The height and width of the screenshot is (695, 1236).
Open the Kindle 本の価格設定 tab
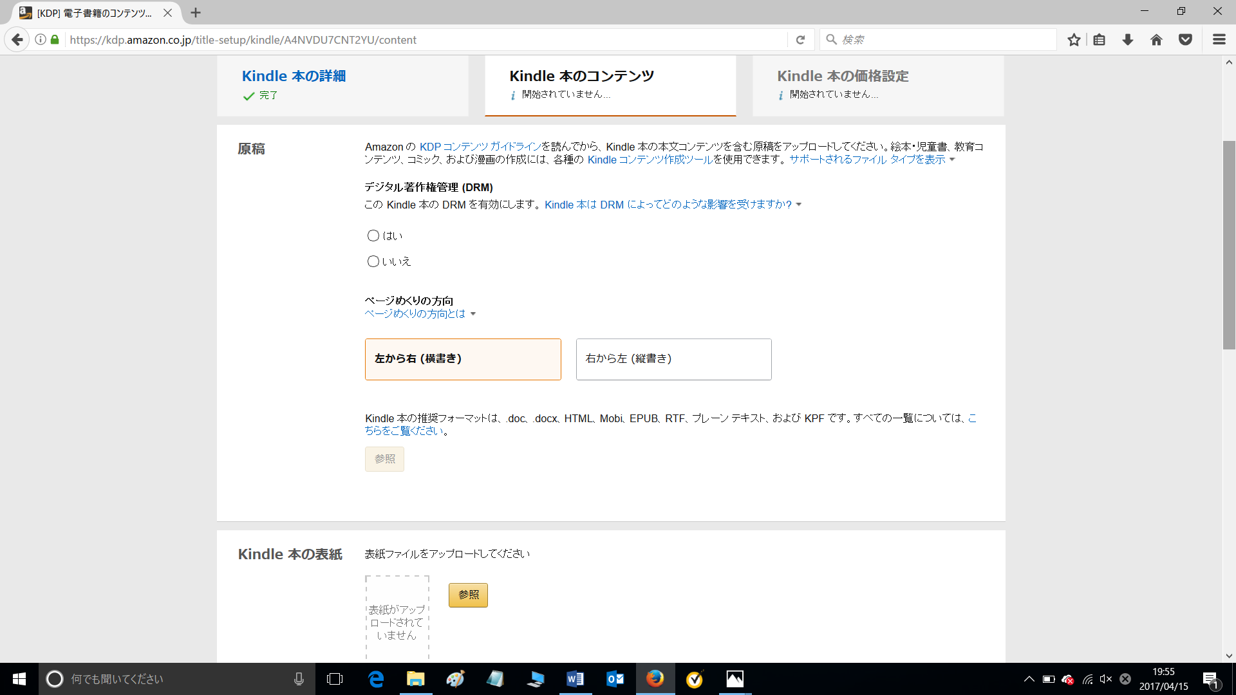842,76
